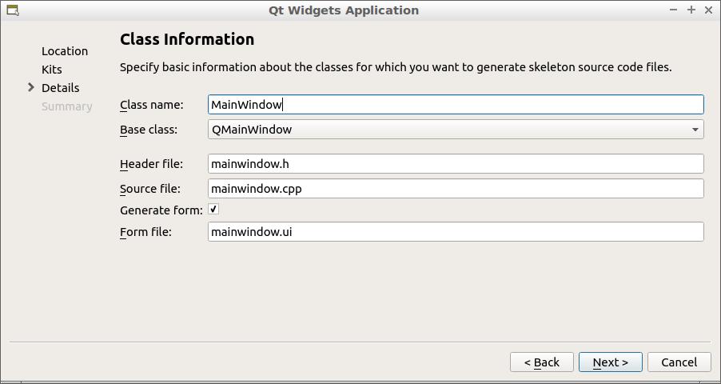Click the Header file label
The image size is (721, 384).
tap(151, 164)
